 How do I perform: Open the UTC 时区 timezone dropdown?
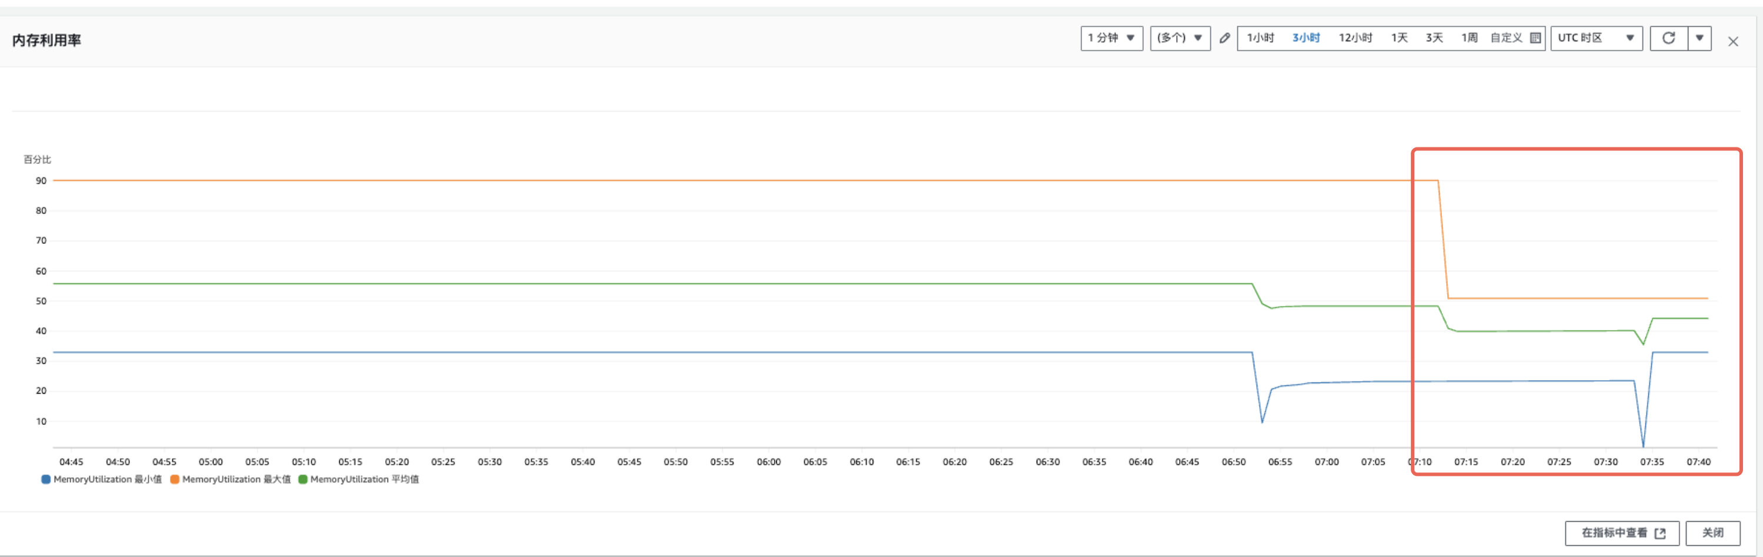[x=1596, y=38]
